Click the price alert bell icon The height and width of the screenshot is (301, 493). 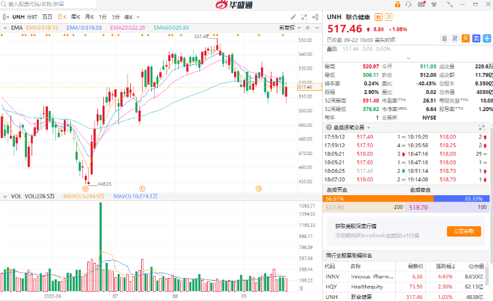pos(444,39)
